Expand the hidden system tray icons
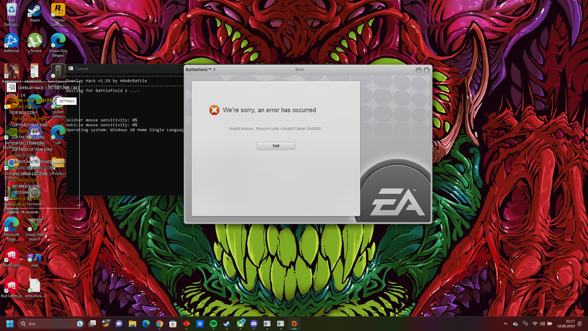This screenshot has width=588, height=331. pyautogui.click(x=506, y=324)
